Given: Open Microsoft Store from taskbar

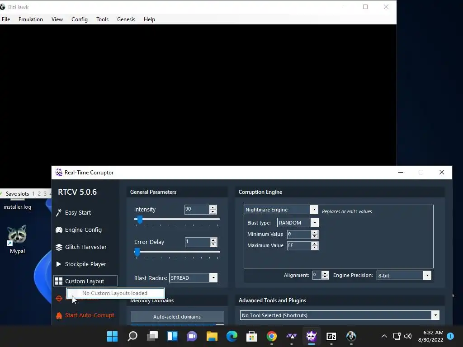Looking at the screenshot, I should coord(251,336).
